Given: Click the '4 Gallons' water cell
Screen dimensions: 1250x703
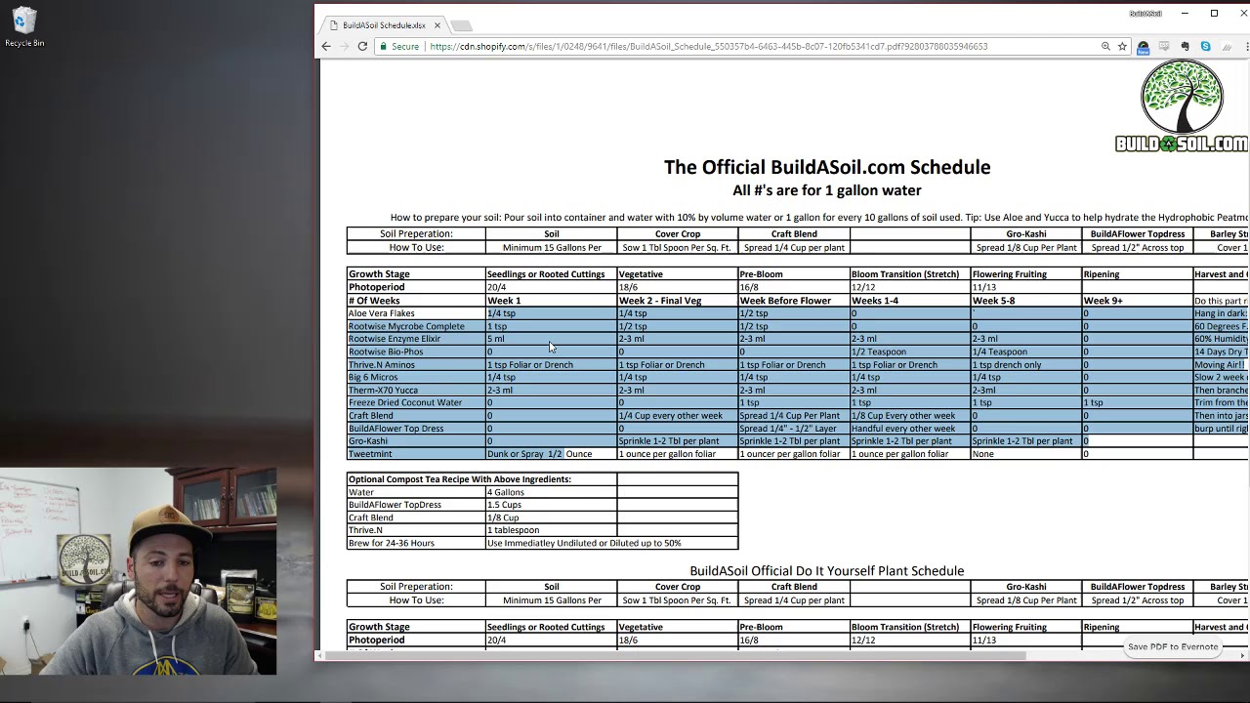Looking at the screenshot, I should pos(551,492).
